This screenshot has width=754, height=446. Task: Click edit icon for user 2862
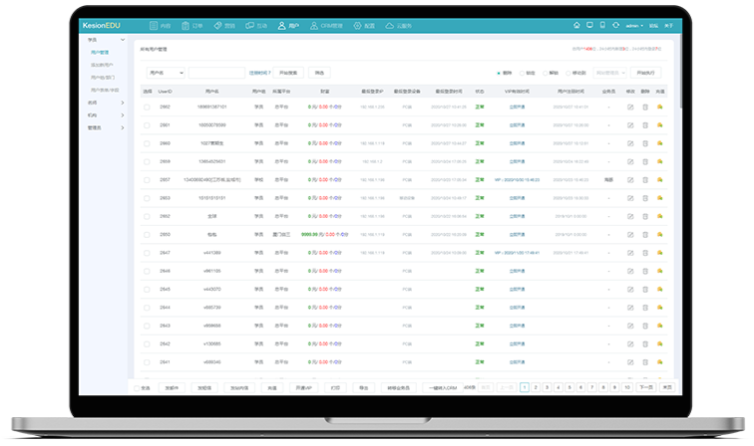(x=630, y=107)
